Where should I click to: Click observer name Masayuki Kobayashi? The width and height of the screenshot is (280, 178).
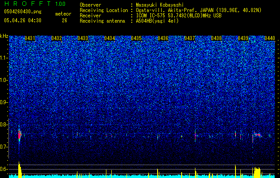[x=159, y=5]
